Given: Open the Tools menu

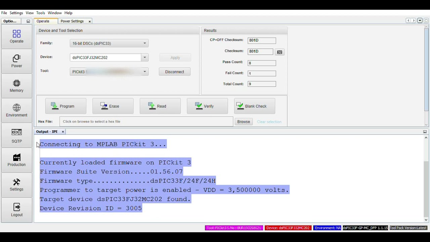Looking at the screenshot, I should click(41, 13).
